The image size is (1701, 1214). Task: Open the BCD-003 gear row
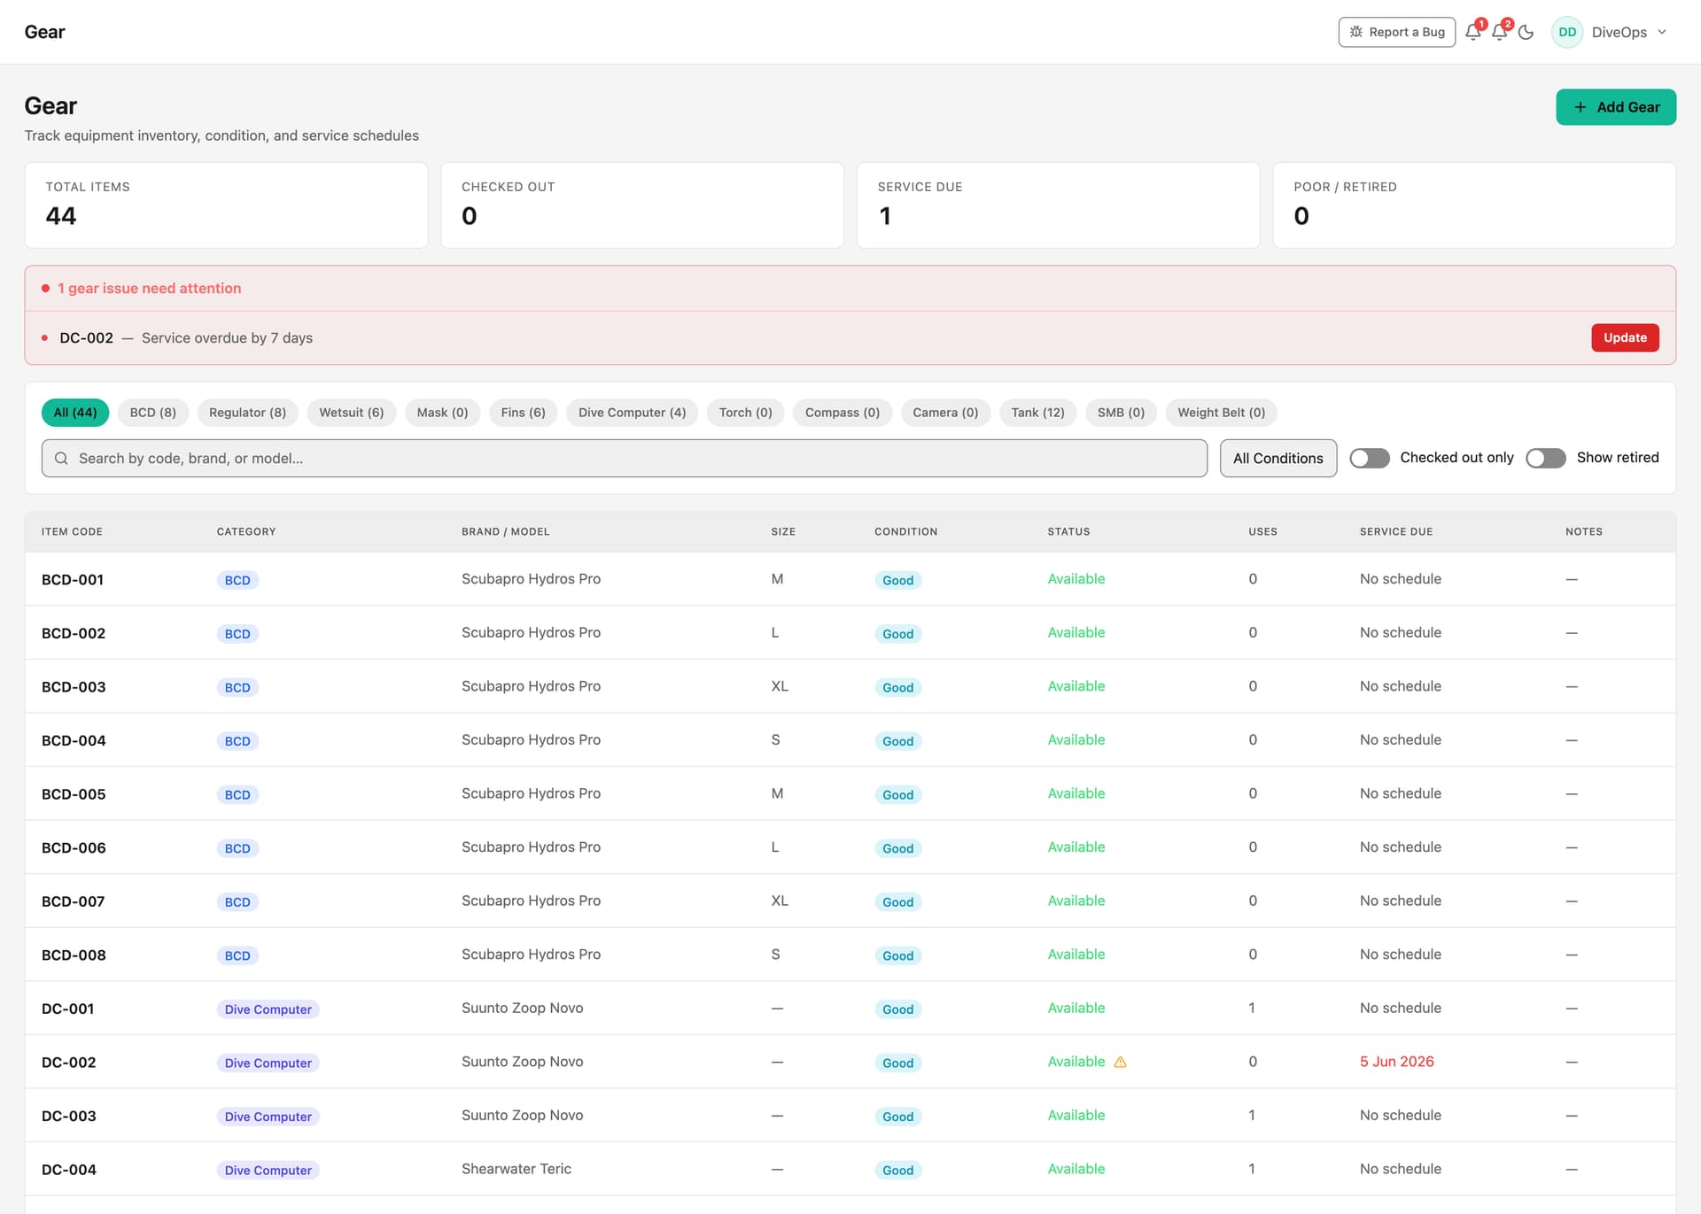coord(850,686)
